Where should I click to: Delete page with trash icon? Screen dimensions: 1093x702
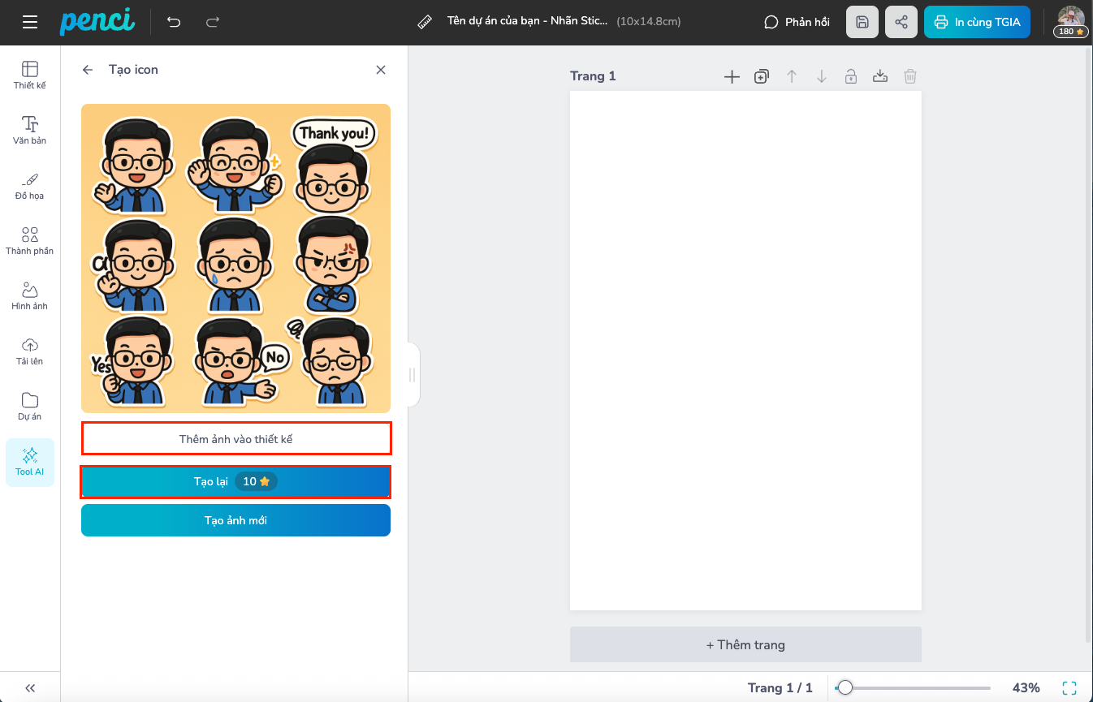[910, 76]
